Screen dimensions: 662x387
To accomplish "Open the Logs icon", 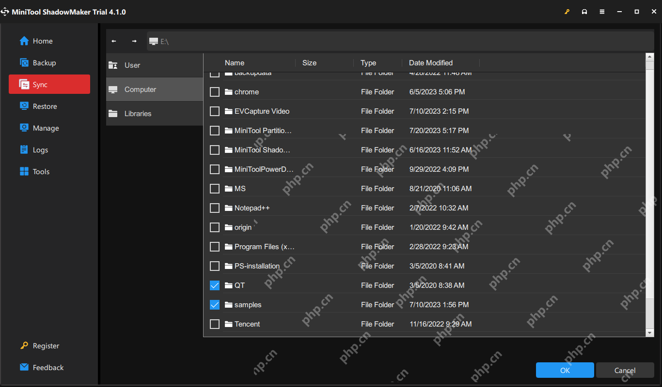I will click(24, 150).
